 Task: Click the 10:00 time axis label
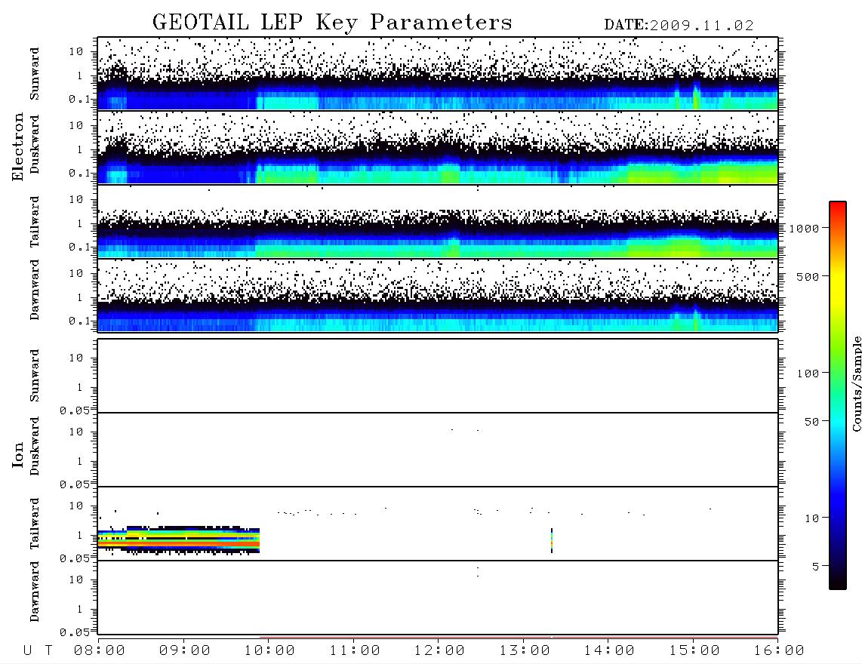pos(269,651)
